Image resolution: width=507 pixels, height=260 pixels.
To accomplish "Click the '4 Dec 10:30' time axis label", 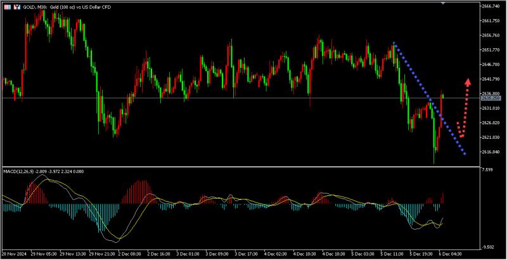I will (305, 254).
